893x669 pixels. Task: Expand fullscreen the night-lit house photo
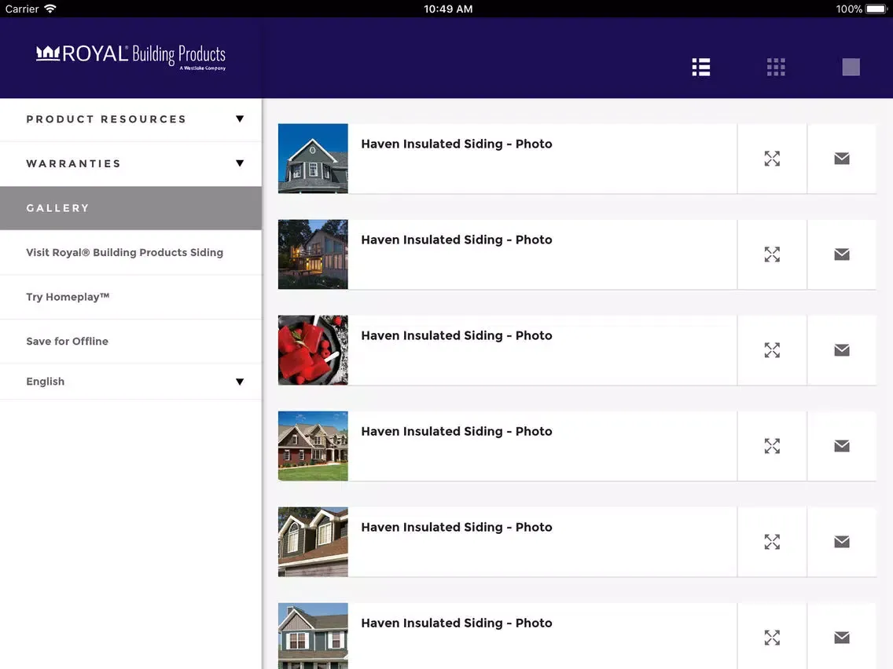tap(772, 254)
